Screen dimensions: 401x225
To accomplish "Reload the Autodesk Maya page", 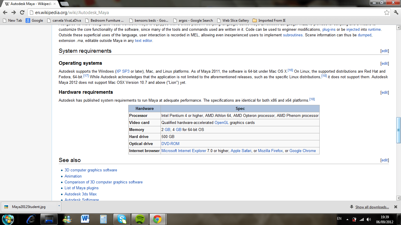I will pyautogui.click(x=22, y=12).
